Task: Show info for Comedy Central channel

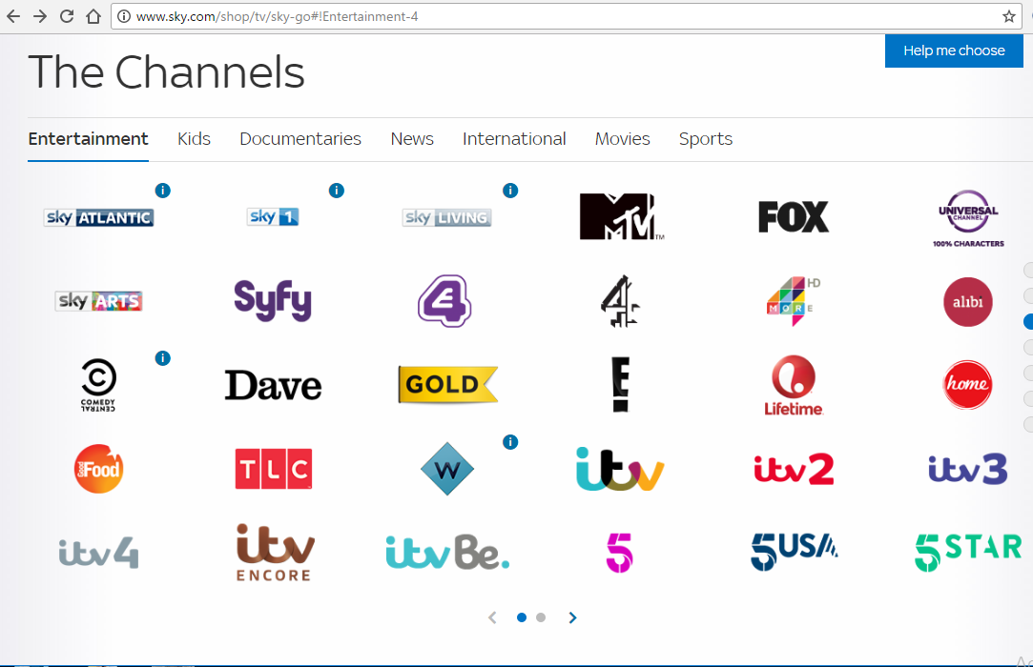Action: pos(163,358)
